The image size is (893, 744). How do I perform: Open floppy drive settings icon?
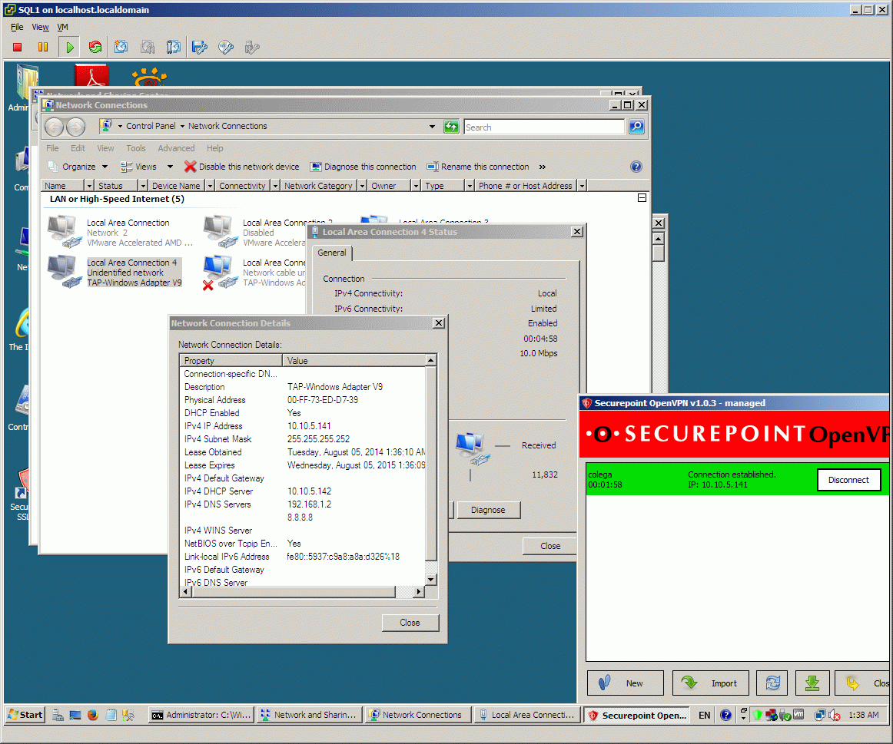[x=200, y=47]
